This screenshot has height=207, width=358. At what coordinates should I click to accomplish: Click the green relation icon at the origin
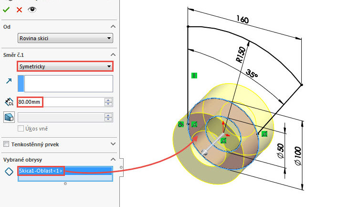pos(223,141)
